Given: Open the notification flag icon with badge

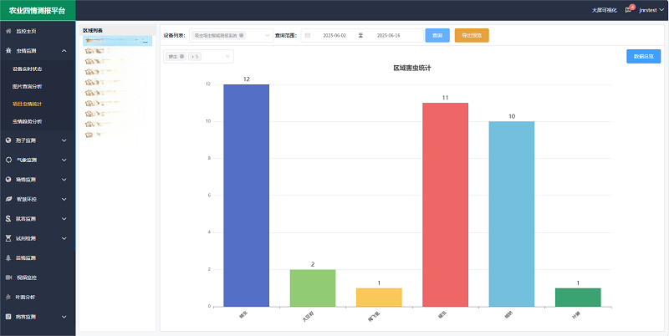Looking at the screenshot, I should 629,10.
